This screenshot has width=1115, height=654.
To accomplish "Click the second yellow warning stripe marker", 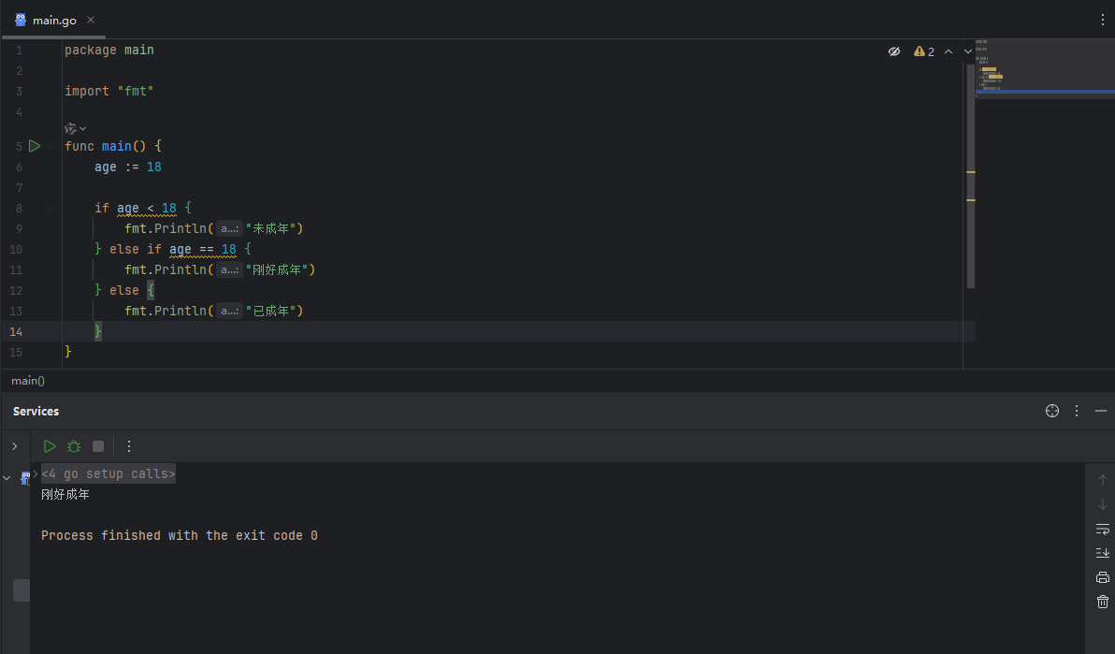I will [x=971, y=200].
